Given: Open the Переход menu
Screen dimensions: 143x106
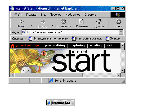Looking at the screenshot, I should 55,15.
